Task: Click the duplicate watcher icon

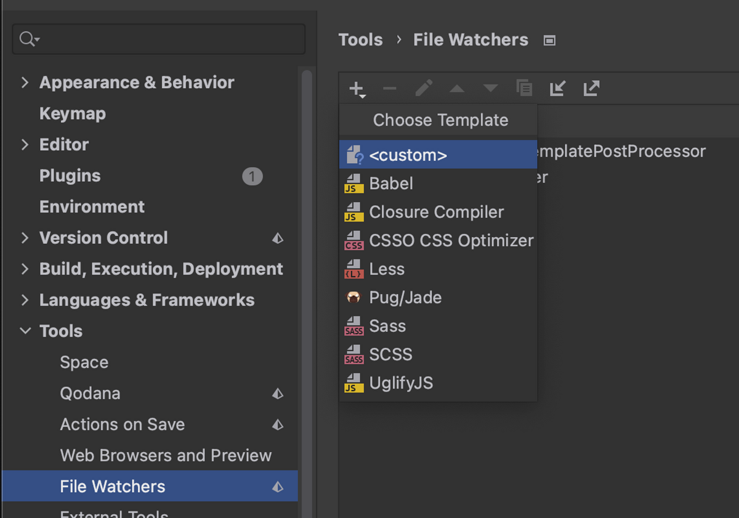Action: pyautogui.click(x=524, y=88)
